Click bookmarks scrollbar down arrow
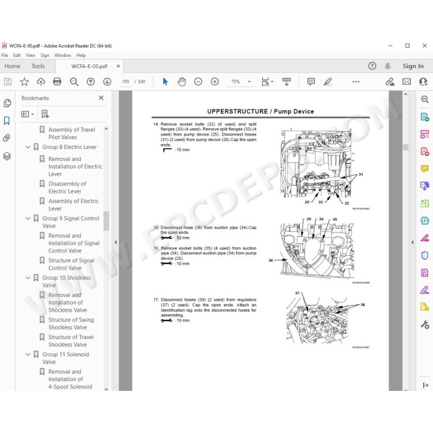The image size is (433, 433). tap(106, 389)
